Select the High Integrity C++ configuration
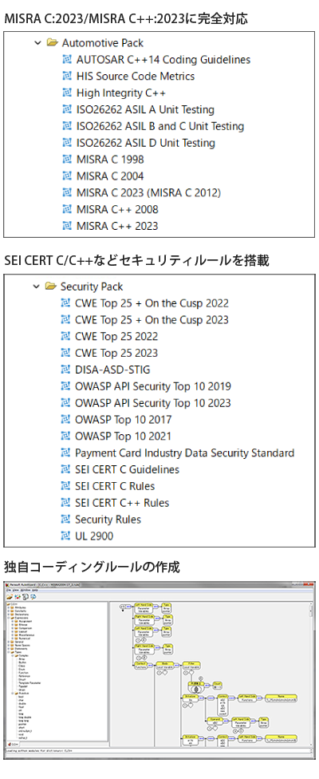This screenshot has height=779, width=319. [x=121, y=93]
